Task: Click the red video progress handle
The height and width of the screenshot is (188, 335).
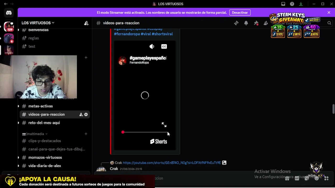Action: 123,132
